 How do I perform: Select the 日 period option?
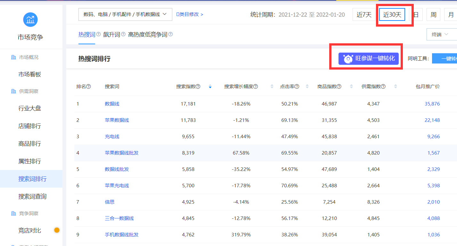[x=416, y=14]
